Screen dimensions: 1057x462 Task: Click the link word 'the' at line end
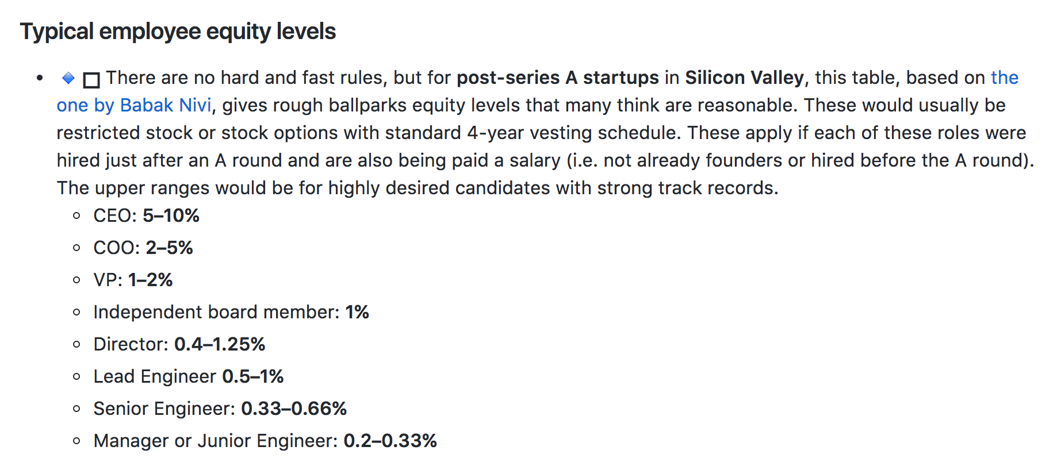point(1005,78)
